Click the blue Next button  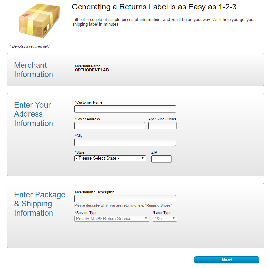pos(227,260)
